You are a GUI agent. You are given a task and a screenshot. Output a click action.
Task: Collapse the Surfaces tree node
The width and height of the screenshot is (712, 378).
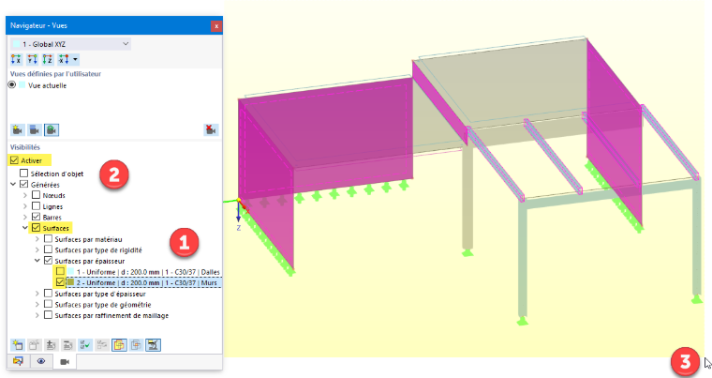25,228
